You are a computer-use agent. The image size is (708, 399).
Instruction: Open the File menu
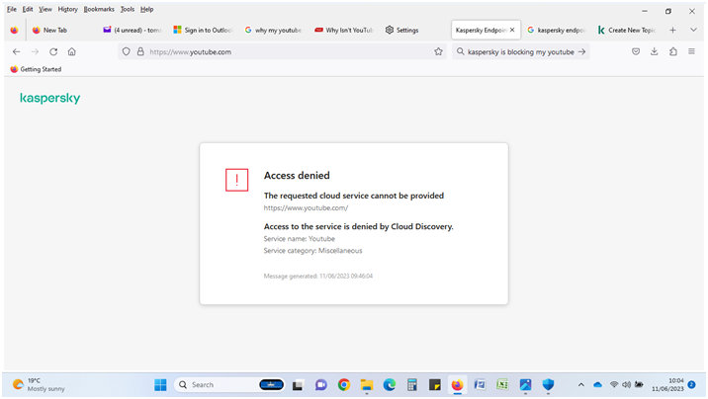pyautogui.click(x=12, y=9)
